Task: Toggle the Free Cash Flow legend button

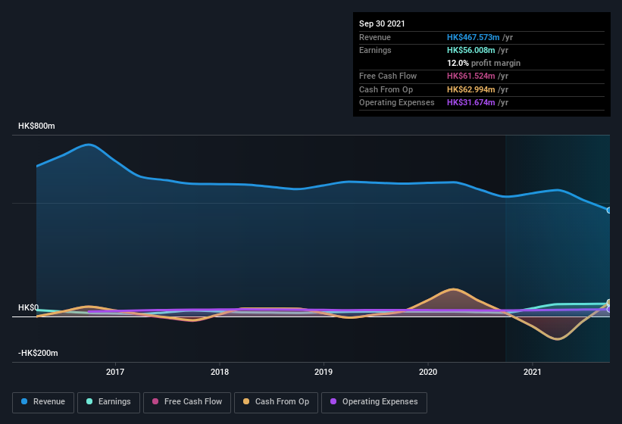Action: pyautogui.click(x=187, y=402)
